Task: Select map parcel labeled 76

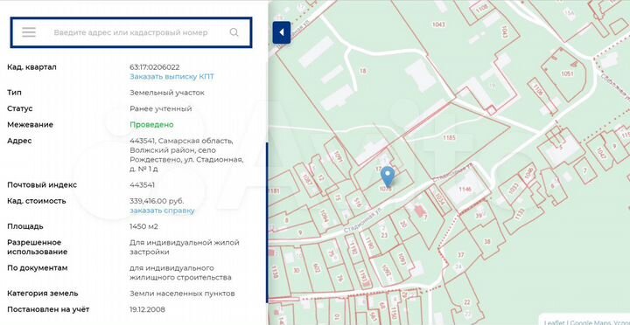Action: coord(339,279)
